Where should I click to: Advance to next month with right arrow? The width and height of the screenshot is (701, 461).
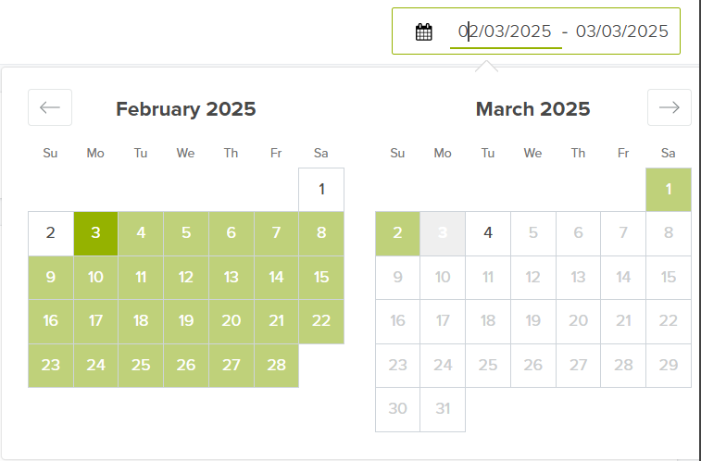point(669,107)
